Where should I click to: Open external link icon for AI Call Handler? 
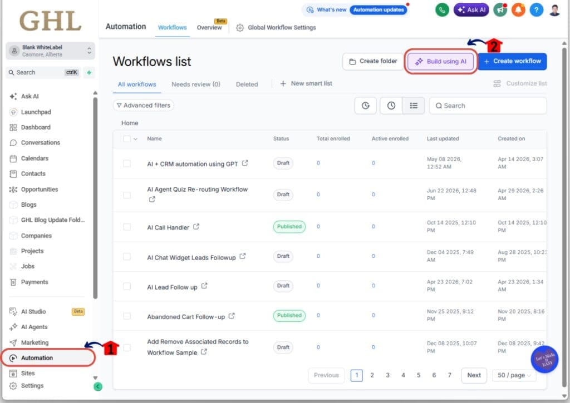click(x=196, y=227)
